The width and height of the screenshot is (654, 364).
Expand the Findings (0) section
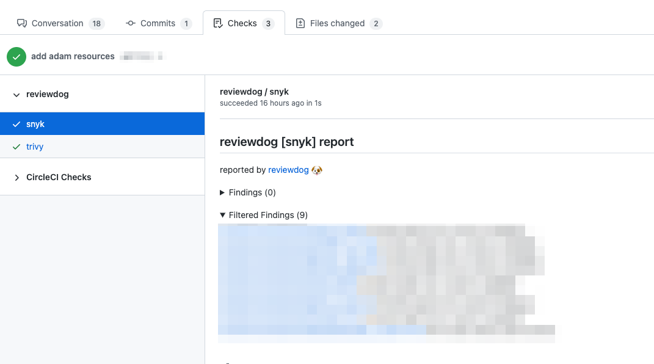(x=248, y=192)
